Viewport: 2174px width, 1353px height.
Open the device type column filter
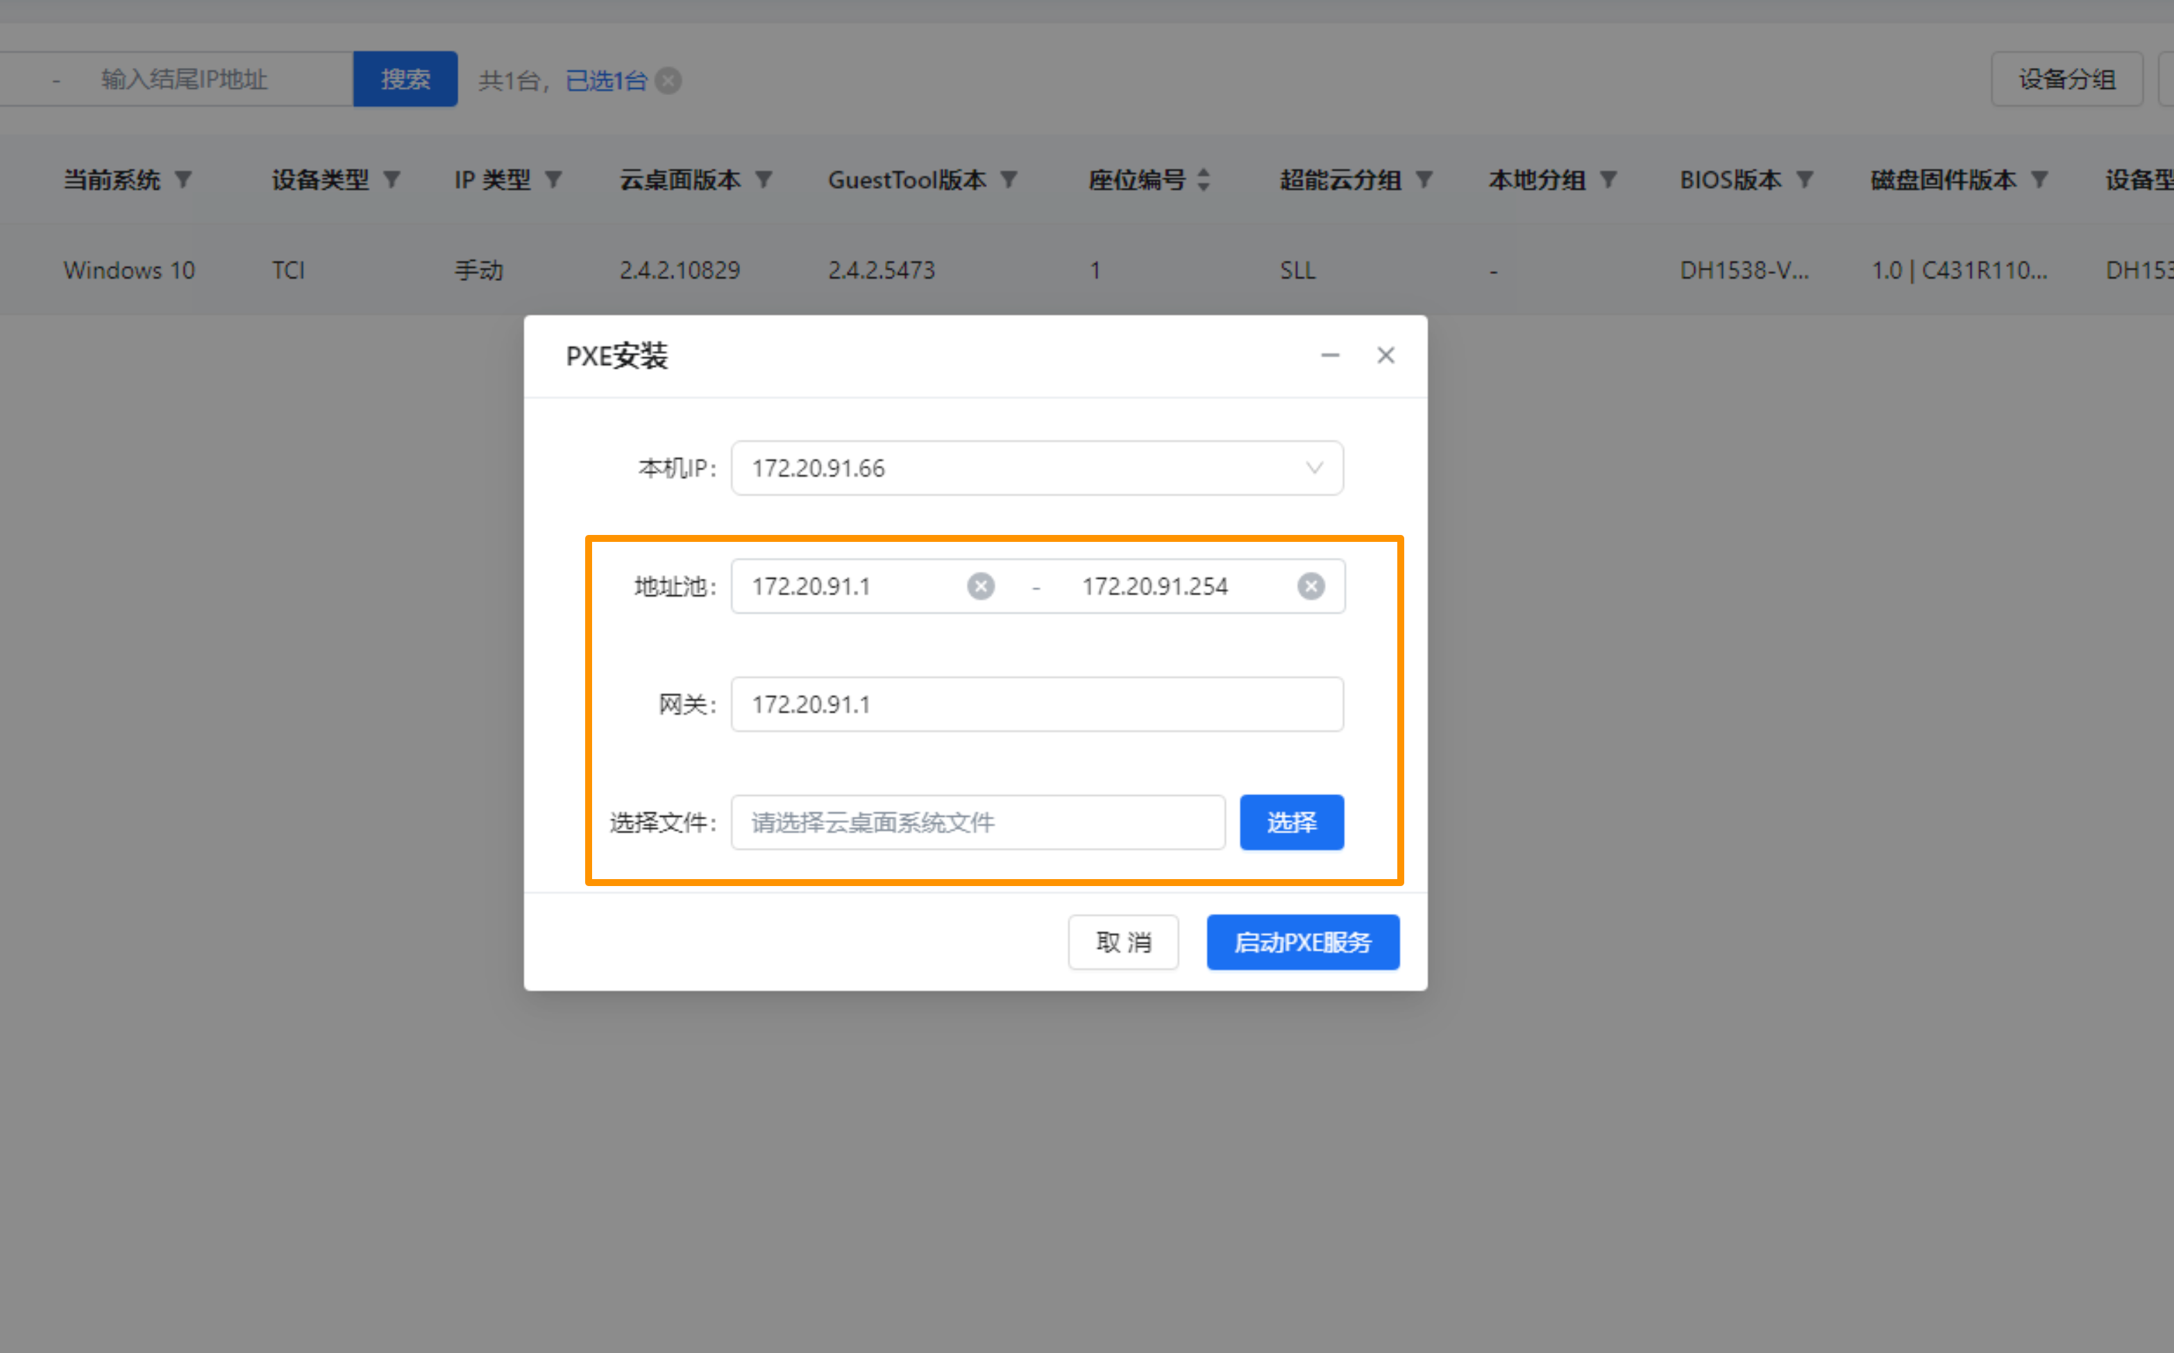(x=391, y=180)
